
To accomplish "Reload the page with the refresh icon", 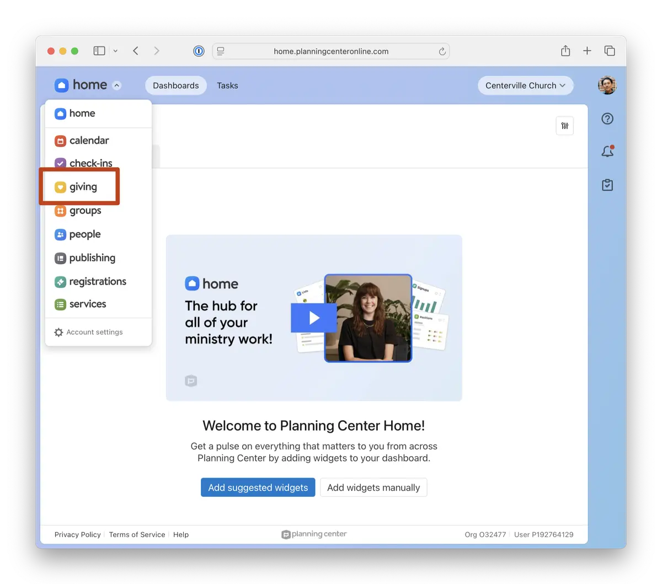I will 442,51.
